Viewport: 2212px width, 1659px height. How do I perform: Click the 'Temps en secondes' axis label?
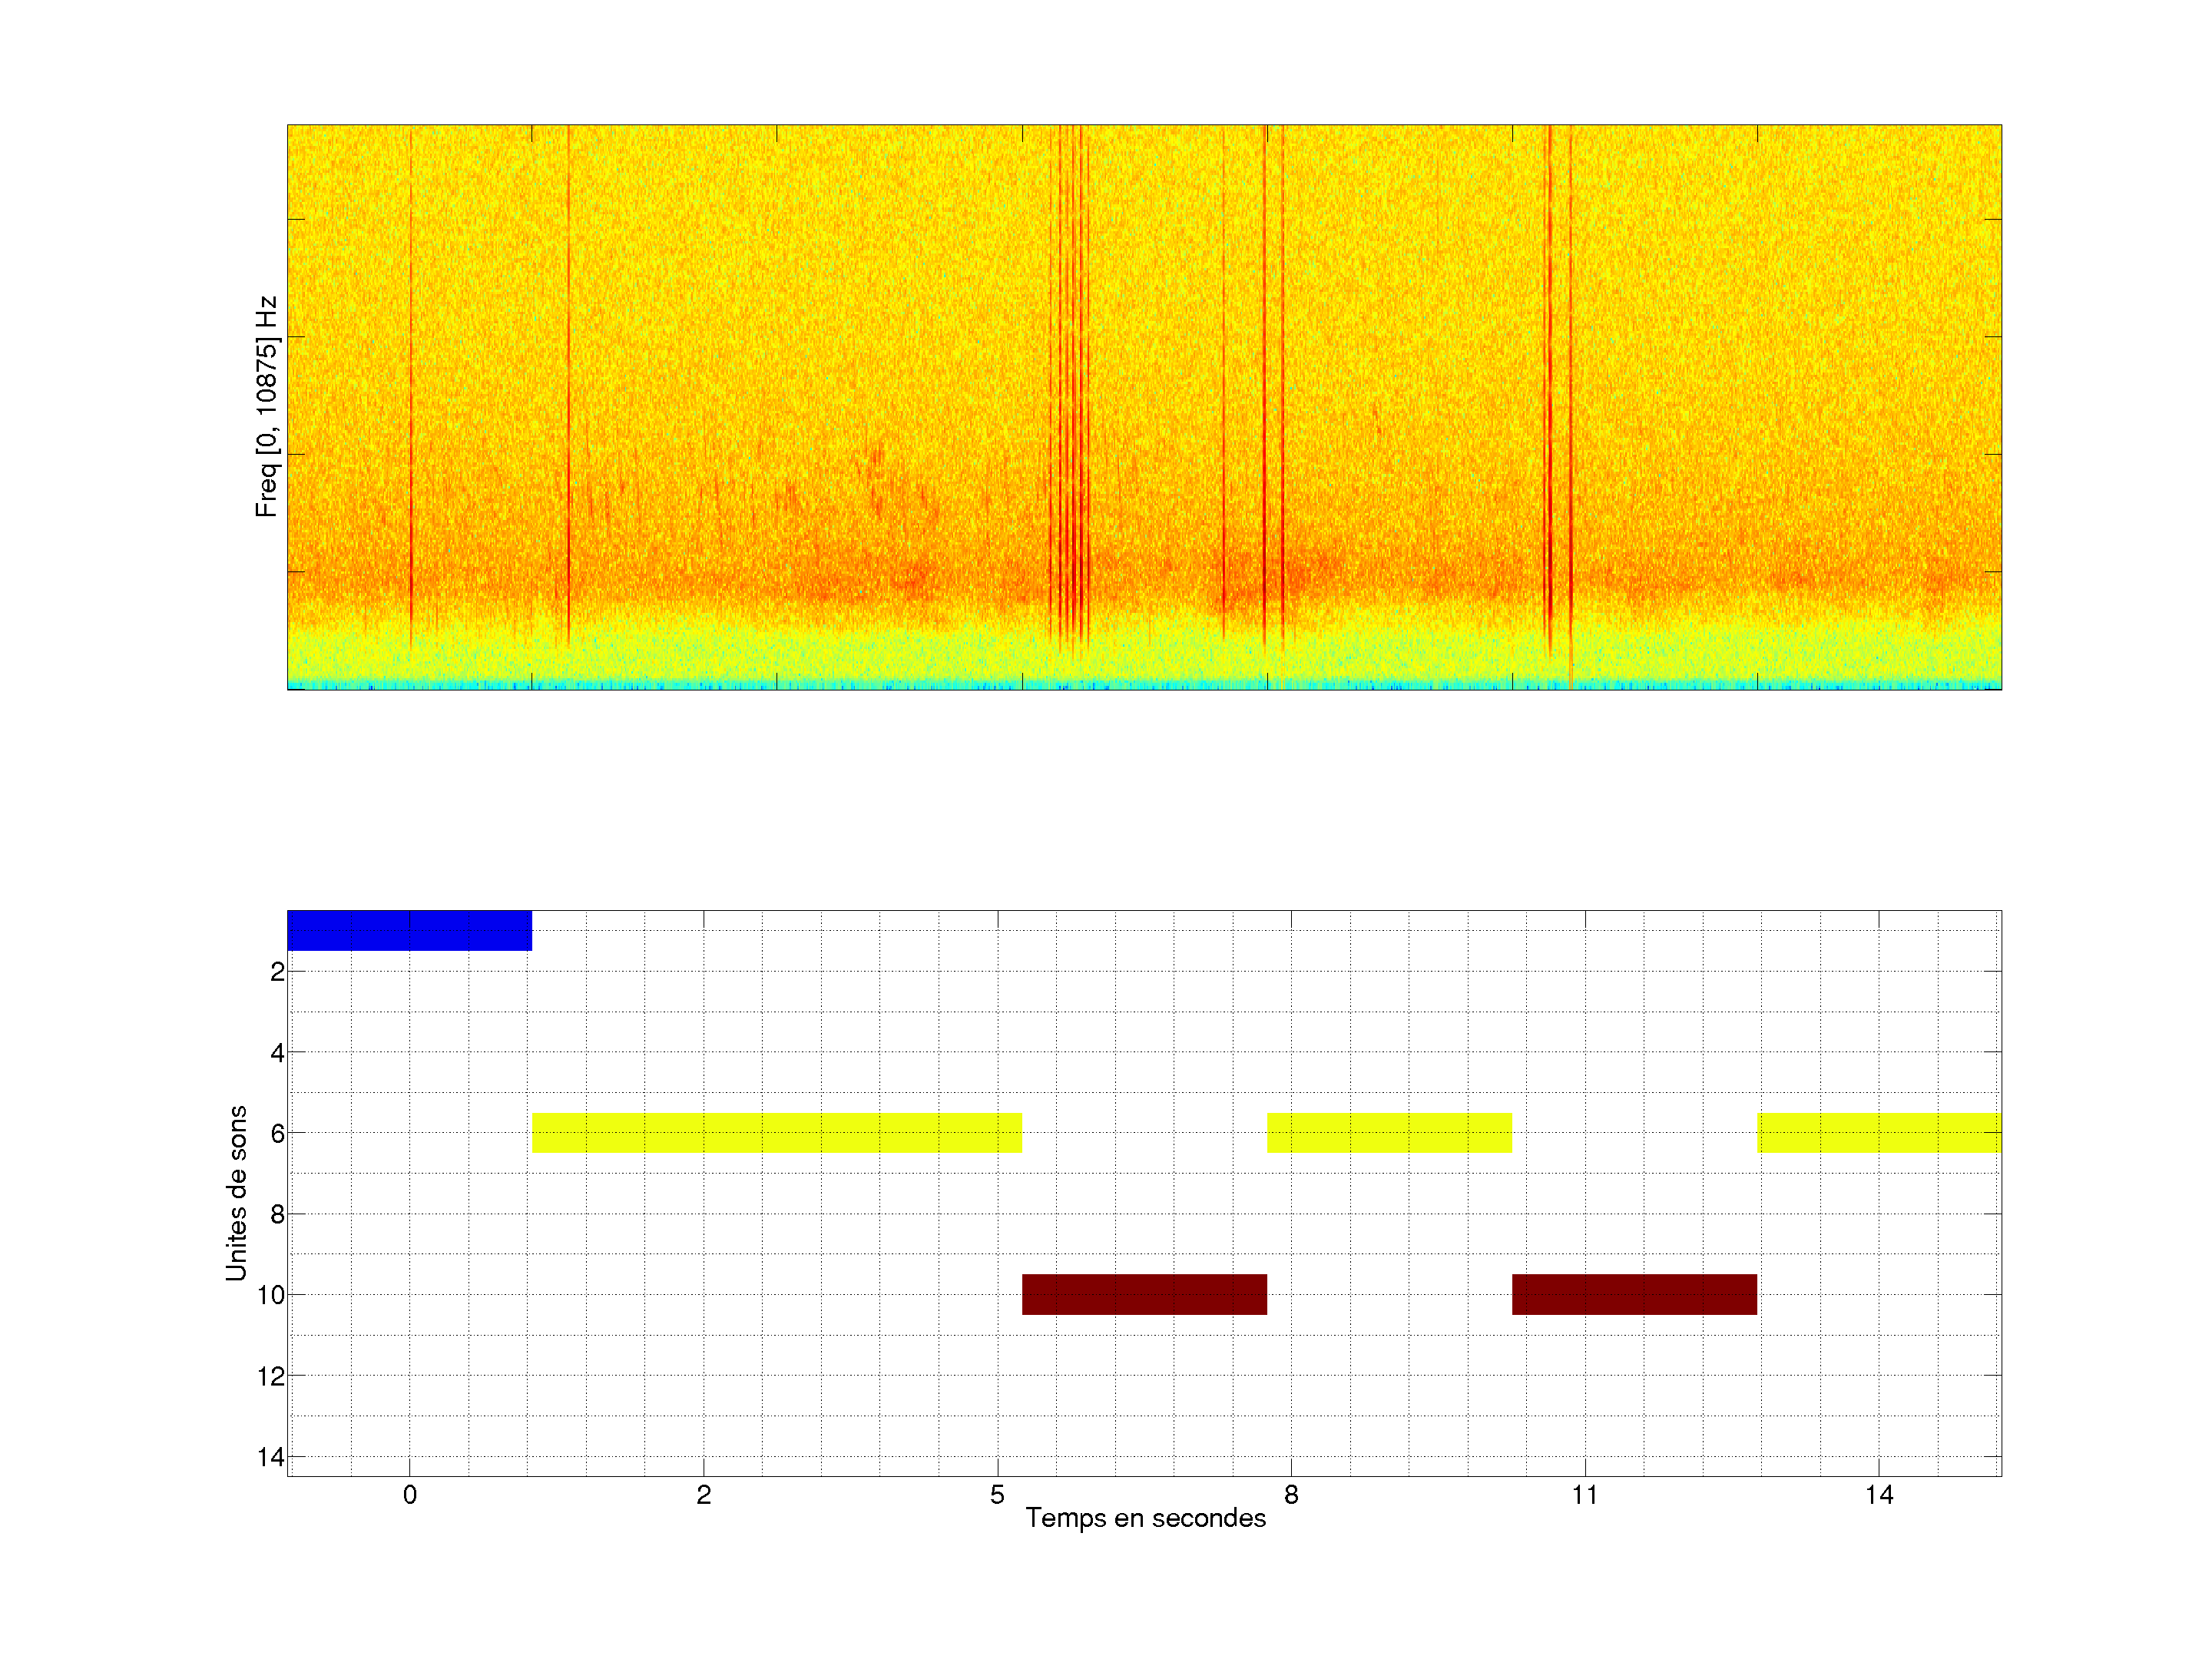coord(1145,1518)
